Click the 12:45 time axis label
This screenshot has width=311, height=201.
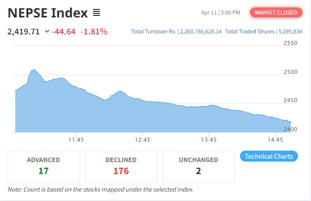coord(142,140)
